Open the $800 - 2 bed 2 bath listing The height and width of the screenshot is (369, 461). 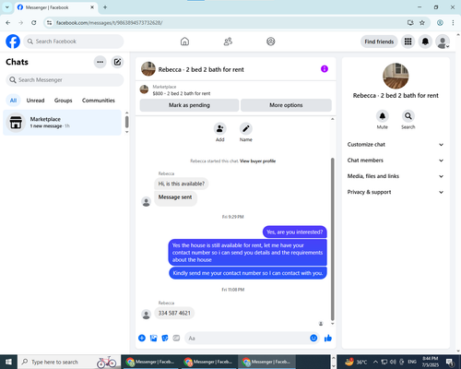click(x=182, y=93)
